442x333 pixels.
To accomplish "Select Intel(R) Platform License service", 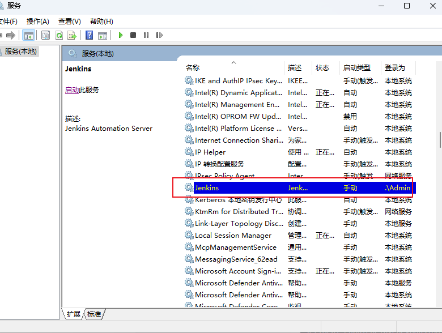I will tap(238, 128).
